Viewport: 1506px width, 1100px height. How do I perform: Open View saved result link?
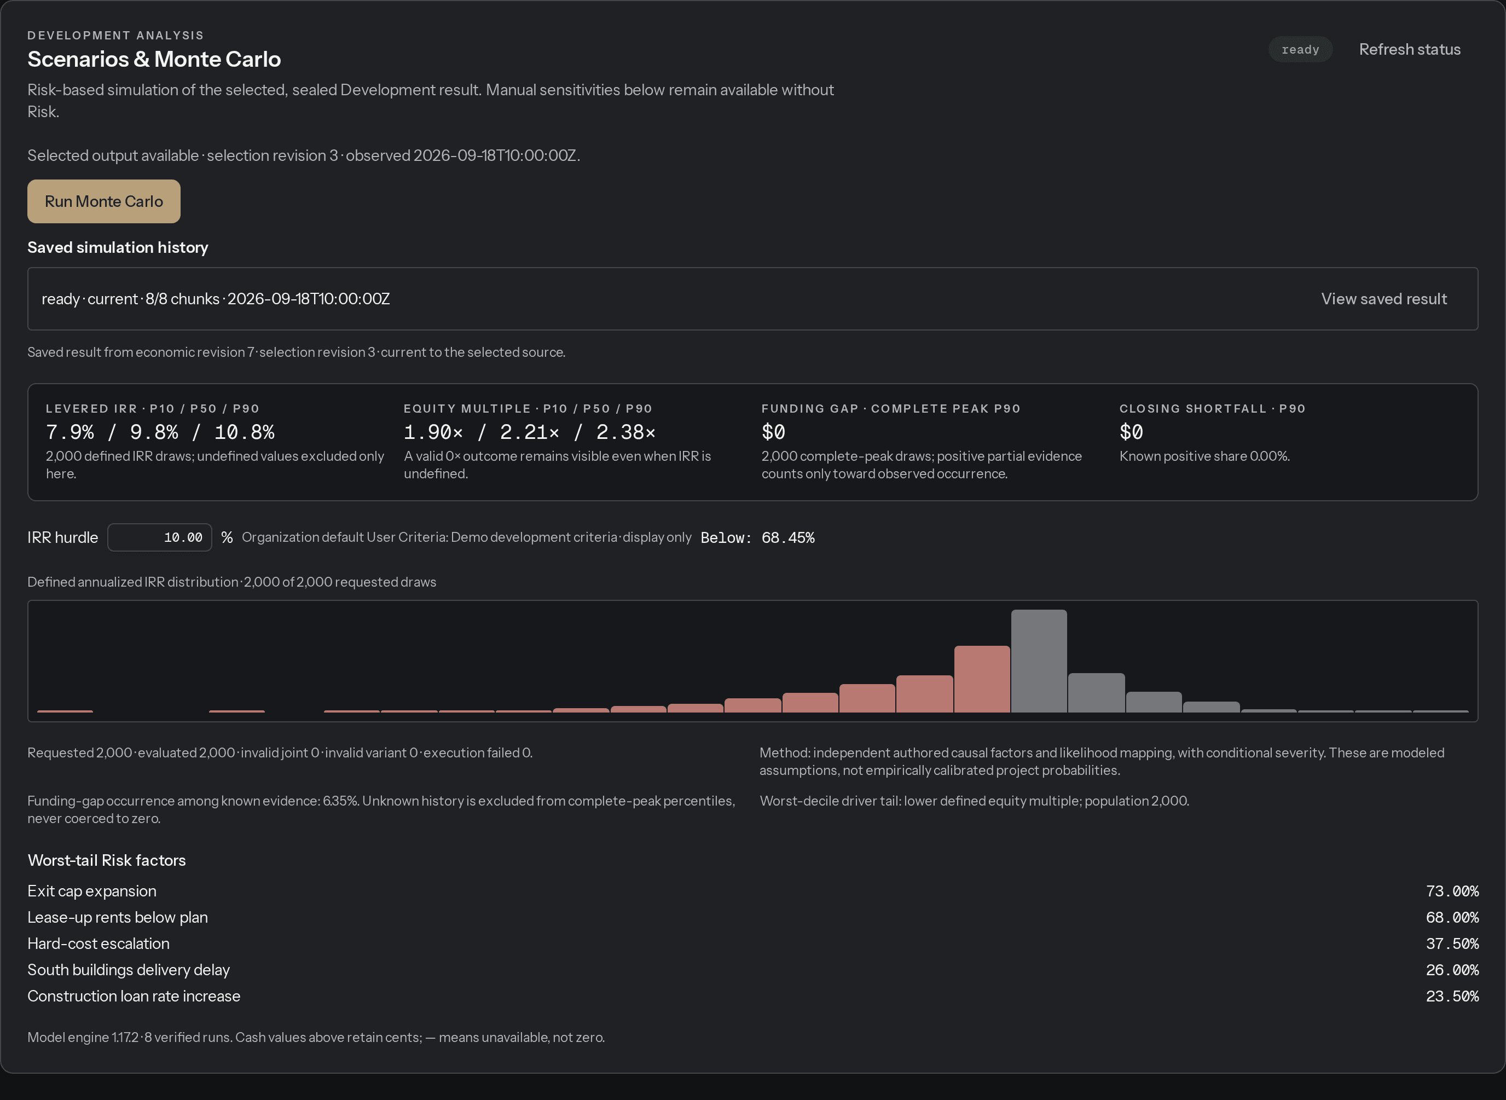coord(1383,299)
